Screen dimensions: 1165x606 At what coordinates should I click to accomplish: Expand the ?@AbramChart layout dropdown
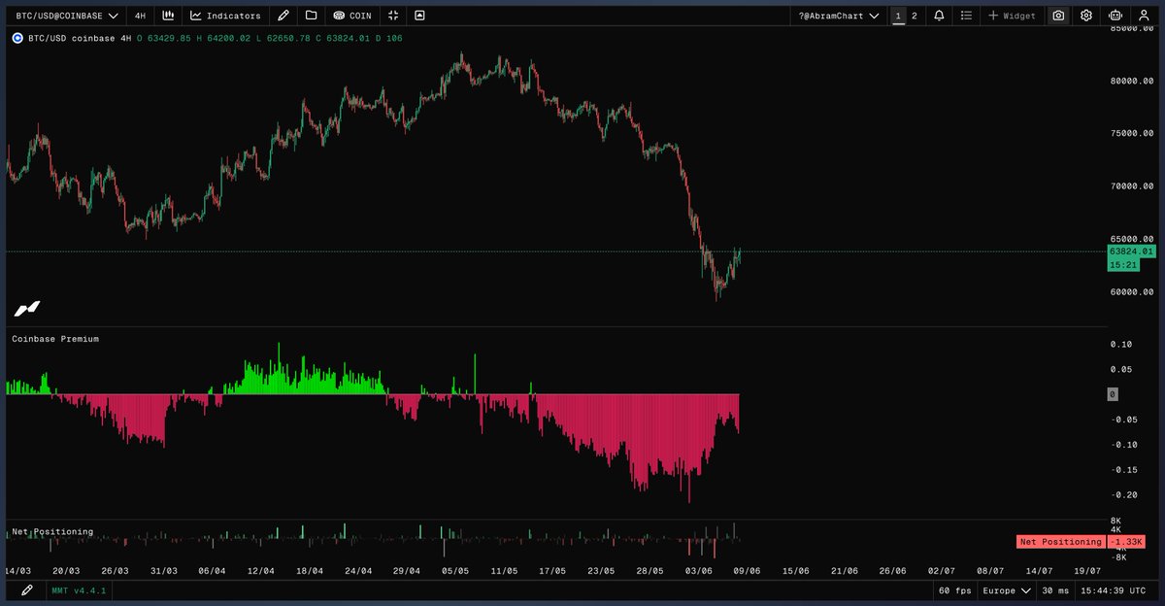click(x=839, y=16)
